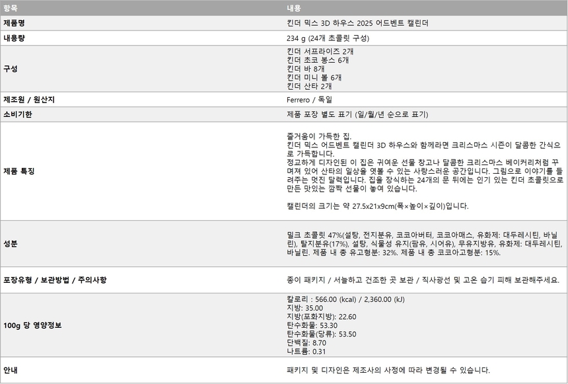The width and height of the screenshot is (568, 384).
Task: Click the Ferrero / 독일 manufacturer text
Action: coord(305,100)
